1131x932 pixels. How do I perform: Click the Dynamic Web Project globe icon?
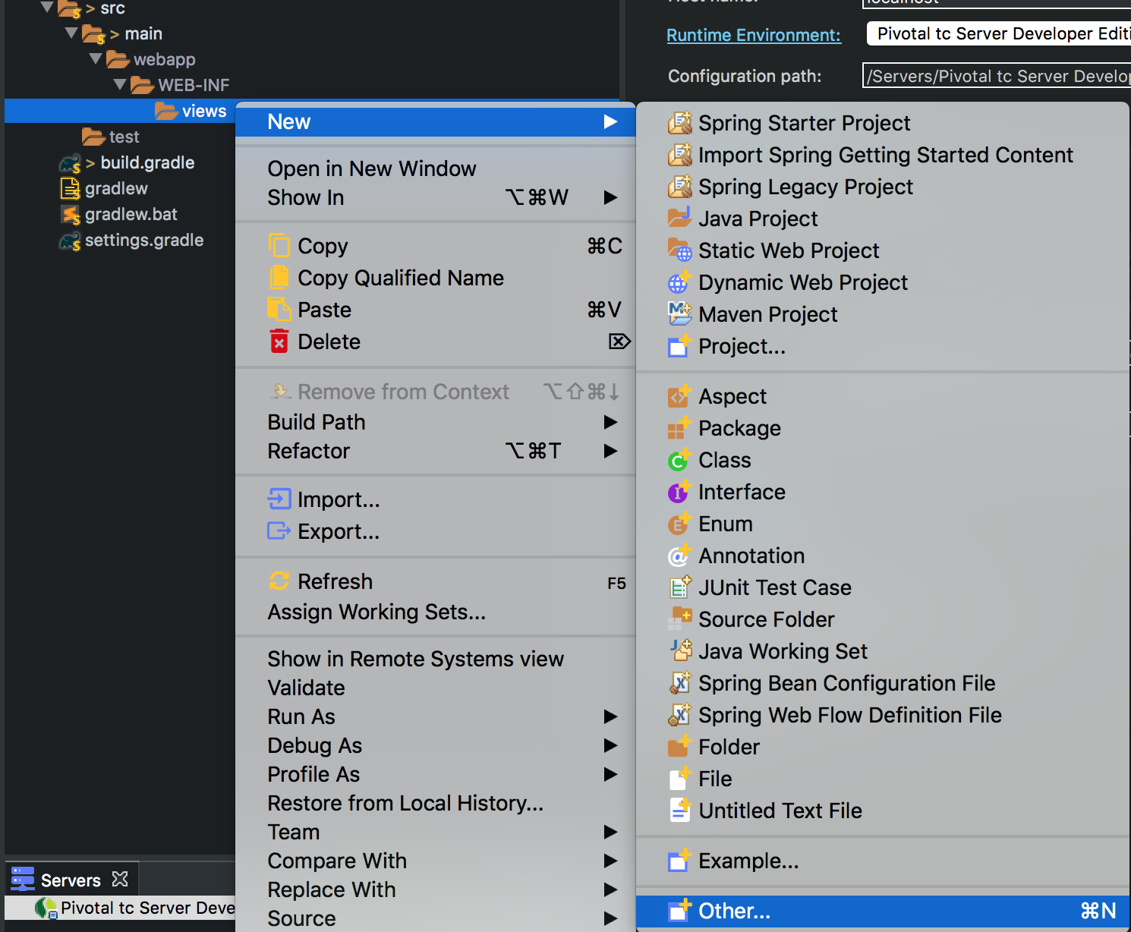(x=679, y=282)
